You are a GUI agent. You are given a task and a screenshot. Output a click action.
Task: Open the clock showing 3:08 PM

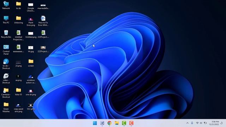tap(214, 123)
